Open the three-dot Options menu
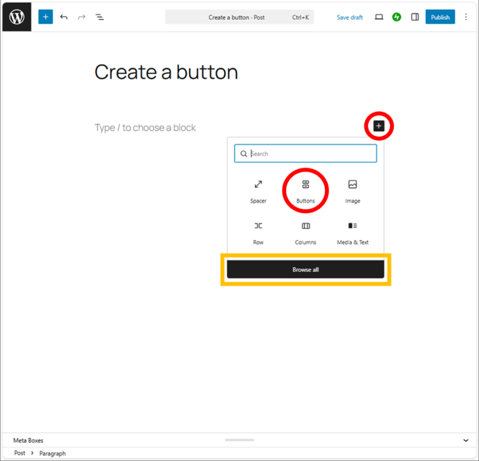The height and width of the screenshot is (461, 479). [x=466, y=17]
